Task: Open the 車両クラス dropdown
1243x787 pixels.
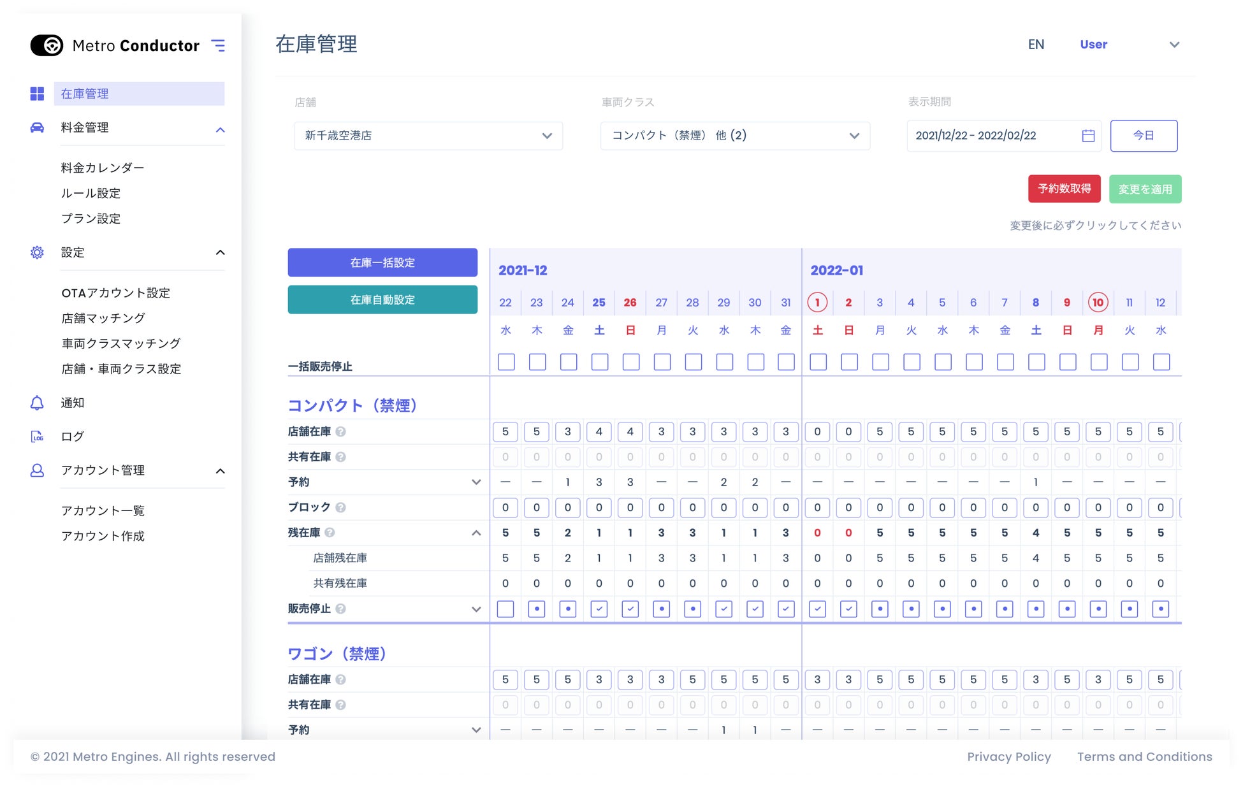Action: tap(735, 136)
